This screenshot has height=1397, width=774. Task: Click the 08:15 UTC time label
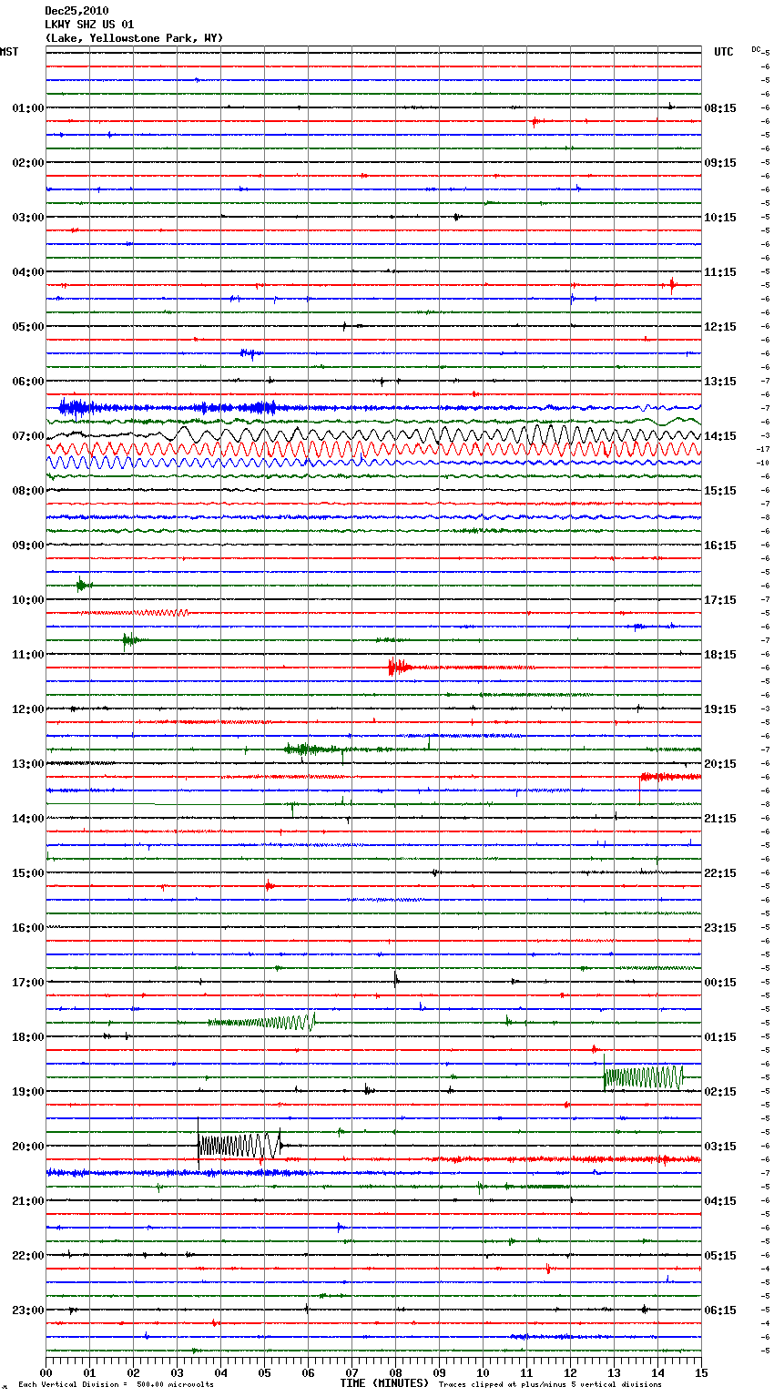720,108
